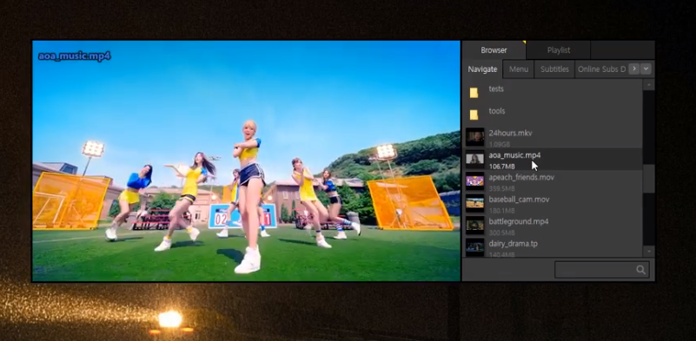
Task: Click the baseball_cam.mov thumbnail
Action: tap(474, 203)
